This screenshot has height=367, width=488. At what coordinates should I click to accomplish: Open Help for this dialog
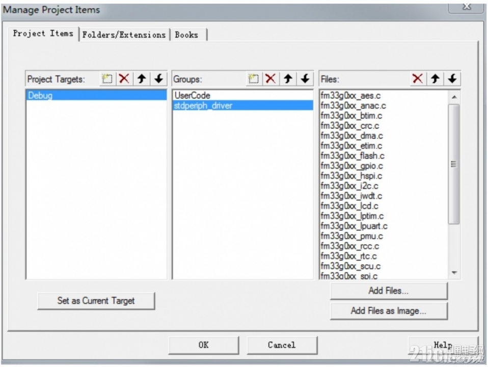(x=443, y=345)
